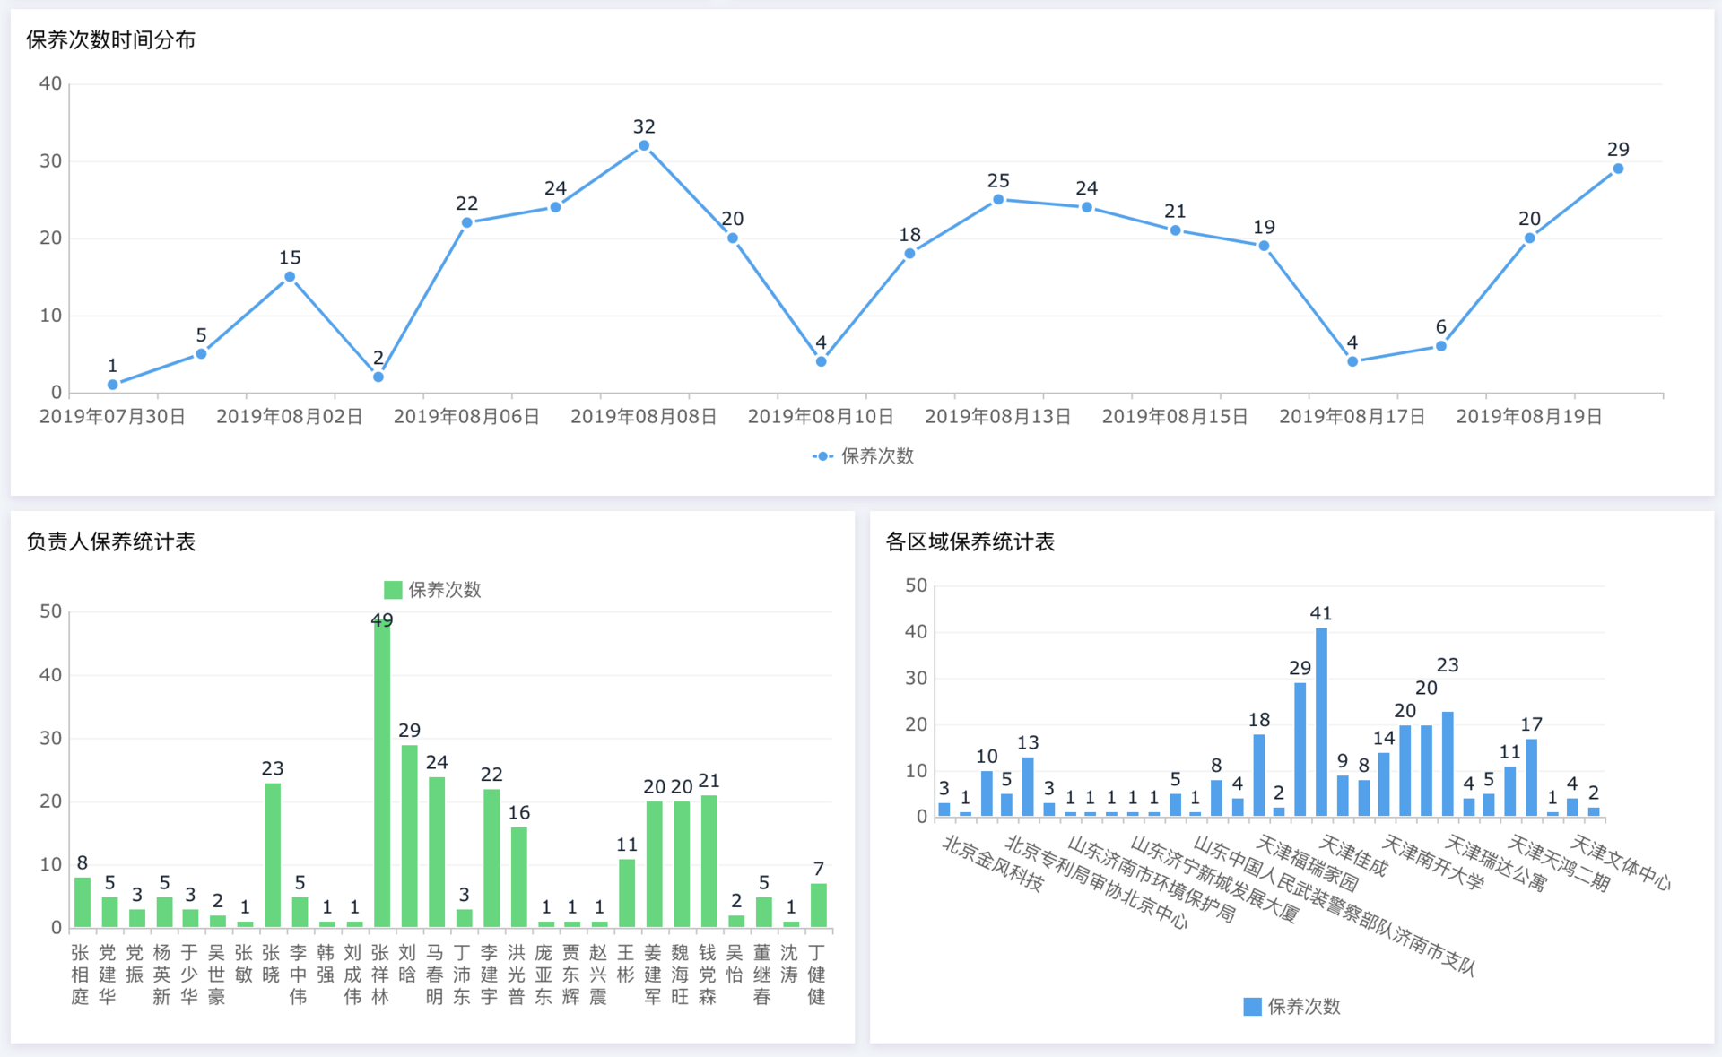Click the 2019年07月30日 axis label
1722x1057 pixels.
coord(112,417)
